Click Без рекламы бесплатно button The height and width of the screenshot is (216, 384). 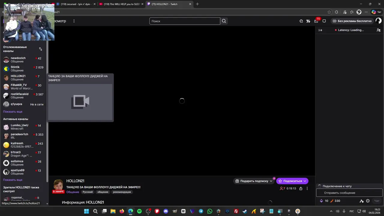[352, 21]
